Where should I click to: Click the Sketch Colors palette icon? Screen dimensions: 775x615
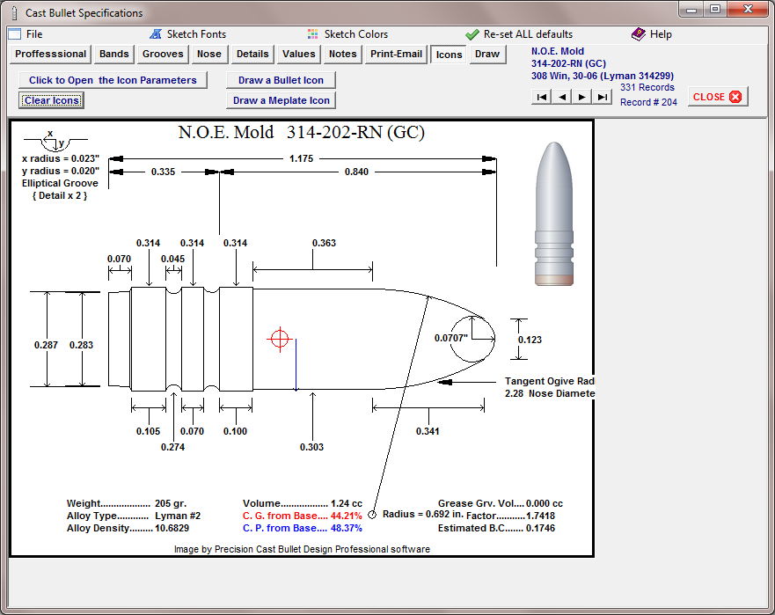(x=313, y=34)
